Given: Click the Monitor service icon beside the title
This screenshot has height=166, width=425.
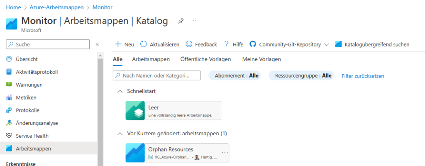Looking at the screenshot, I should coord(12,24).
